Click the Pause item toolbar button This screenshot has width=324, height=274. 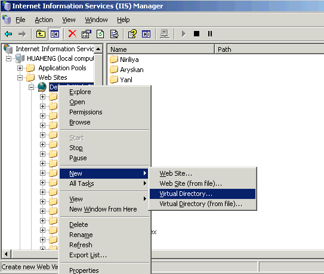coord(210,33)
